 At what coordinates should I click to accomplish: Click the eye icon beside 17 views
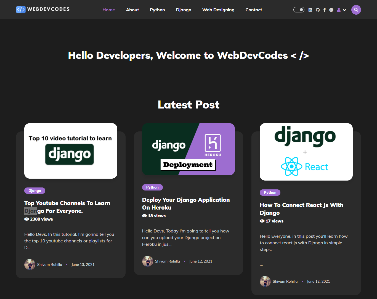coord(262,221)
